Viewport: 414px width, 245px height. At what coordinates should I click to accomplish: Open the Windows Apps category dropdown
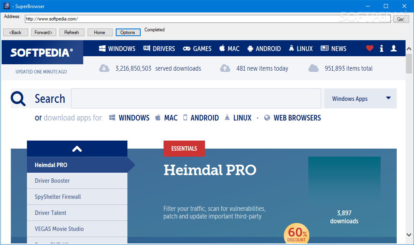click(361, 98)
